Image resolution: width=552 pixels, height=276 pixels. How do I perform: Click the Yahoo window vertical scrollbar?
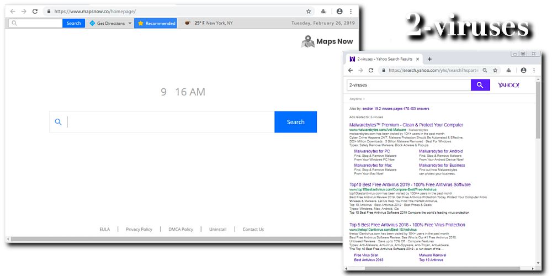coord(538,110)
